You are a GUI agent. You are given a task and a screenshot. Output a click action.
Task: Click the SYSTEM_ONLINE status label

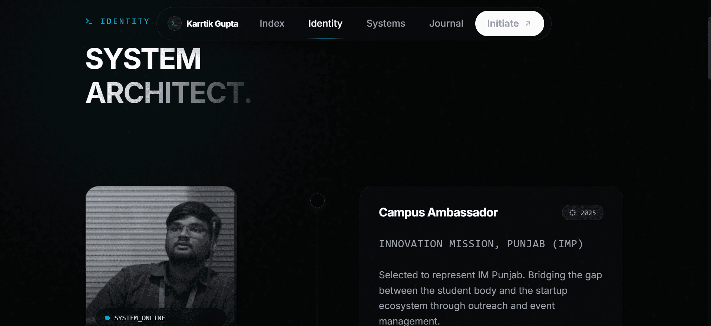(x=140, y=318)
